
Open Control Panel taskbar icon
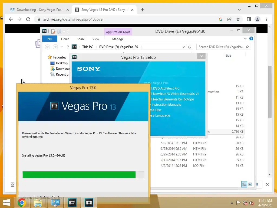pos(55,203)
